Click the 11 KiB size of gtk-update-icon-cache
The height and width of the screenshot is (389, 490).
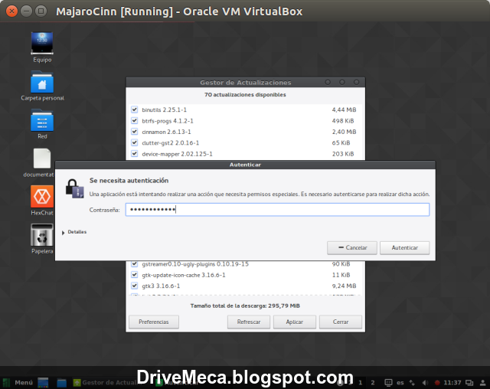click(341, 275)
